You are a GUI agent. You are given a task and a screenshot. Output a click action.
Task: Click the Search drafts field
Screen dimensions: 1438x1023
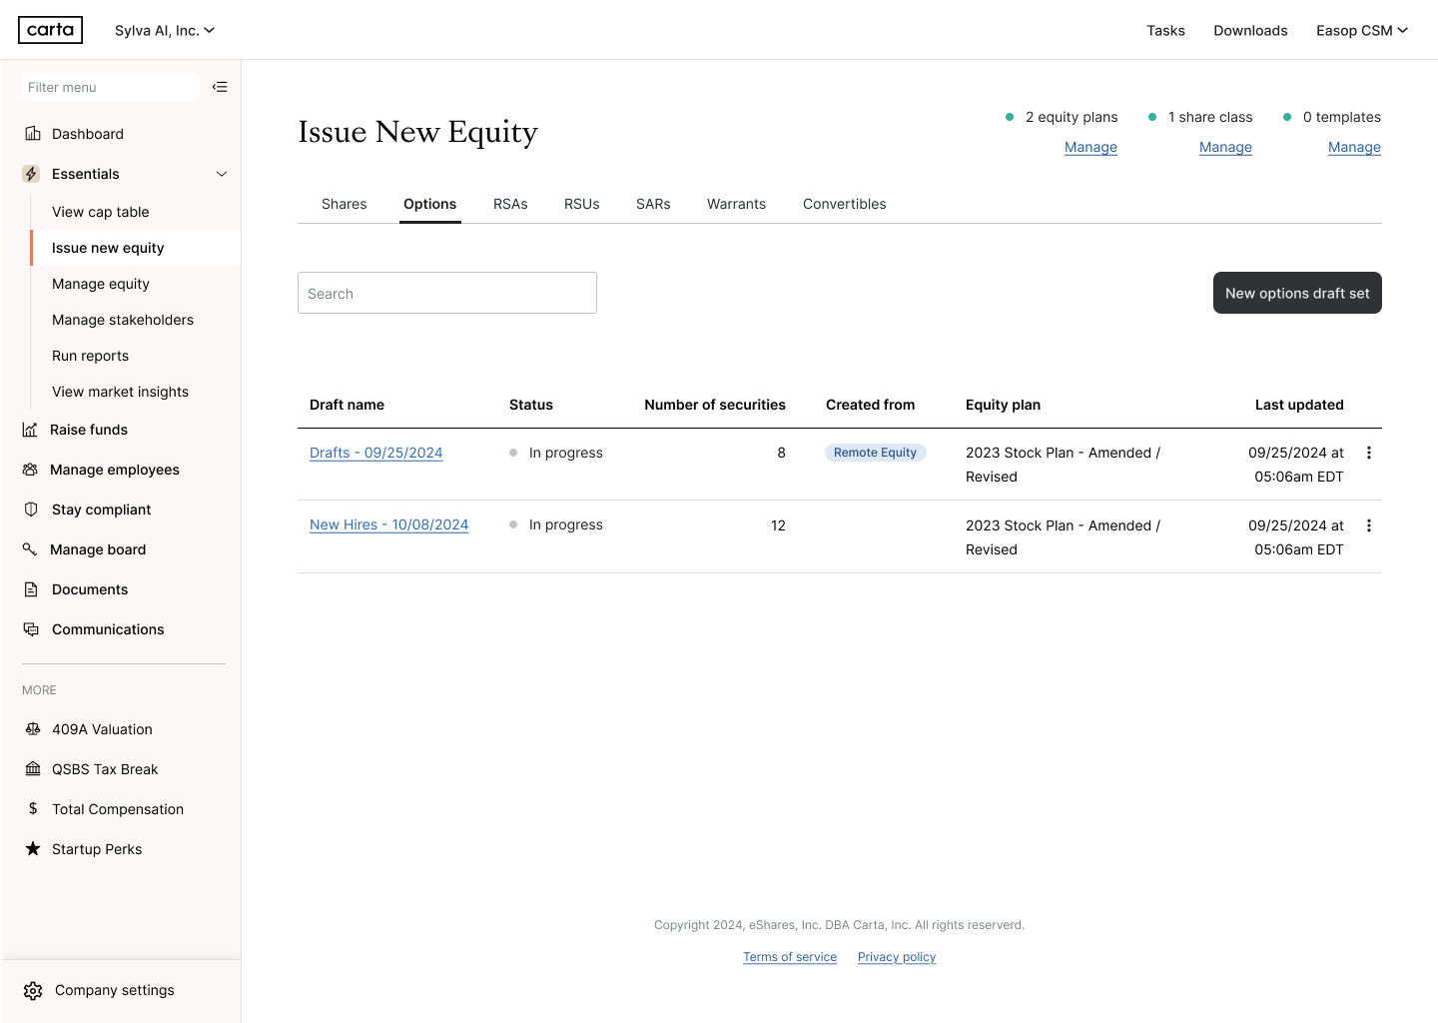(446, 293)
